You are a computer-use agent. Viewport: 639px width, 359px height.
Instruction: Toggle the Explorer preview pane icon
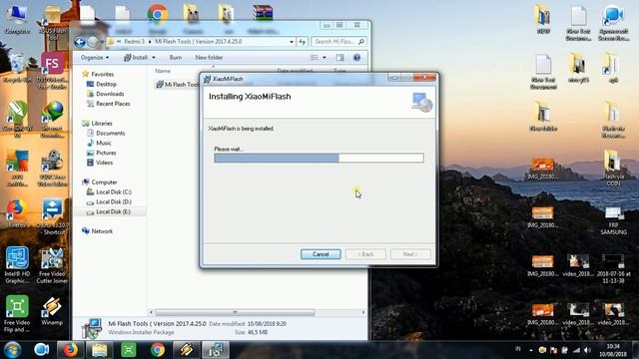point(339,58)
